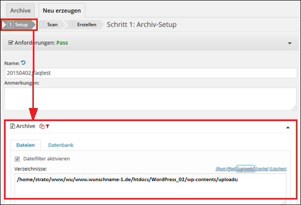Viewport: 301px width, 205px height.
Task: Select the Neu erzeugen tab
Action: coord(62,10)
